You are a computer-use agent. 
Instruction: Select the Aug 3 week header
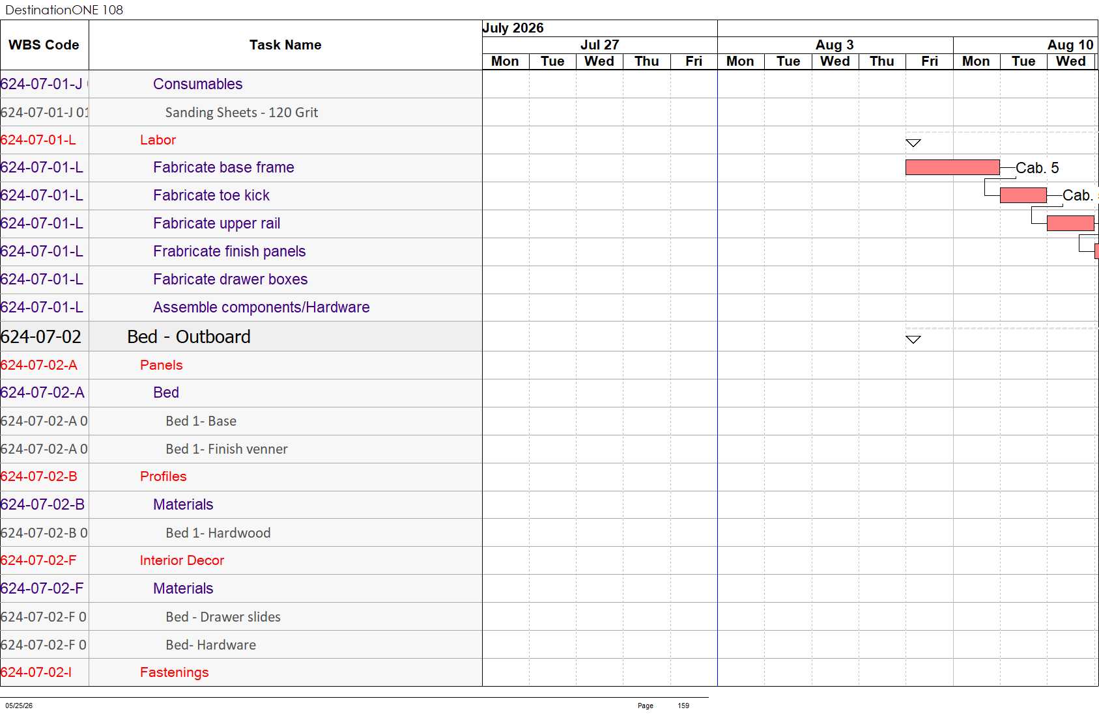pyautogui.click(x=835, y=45)
